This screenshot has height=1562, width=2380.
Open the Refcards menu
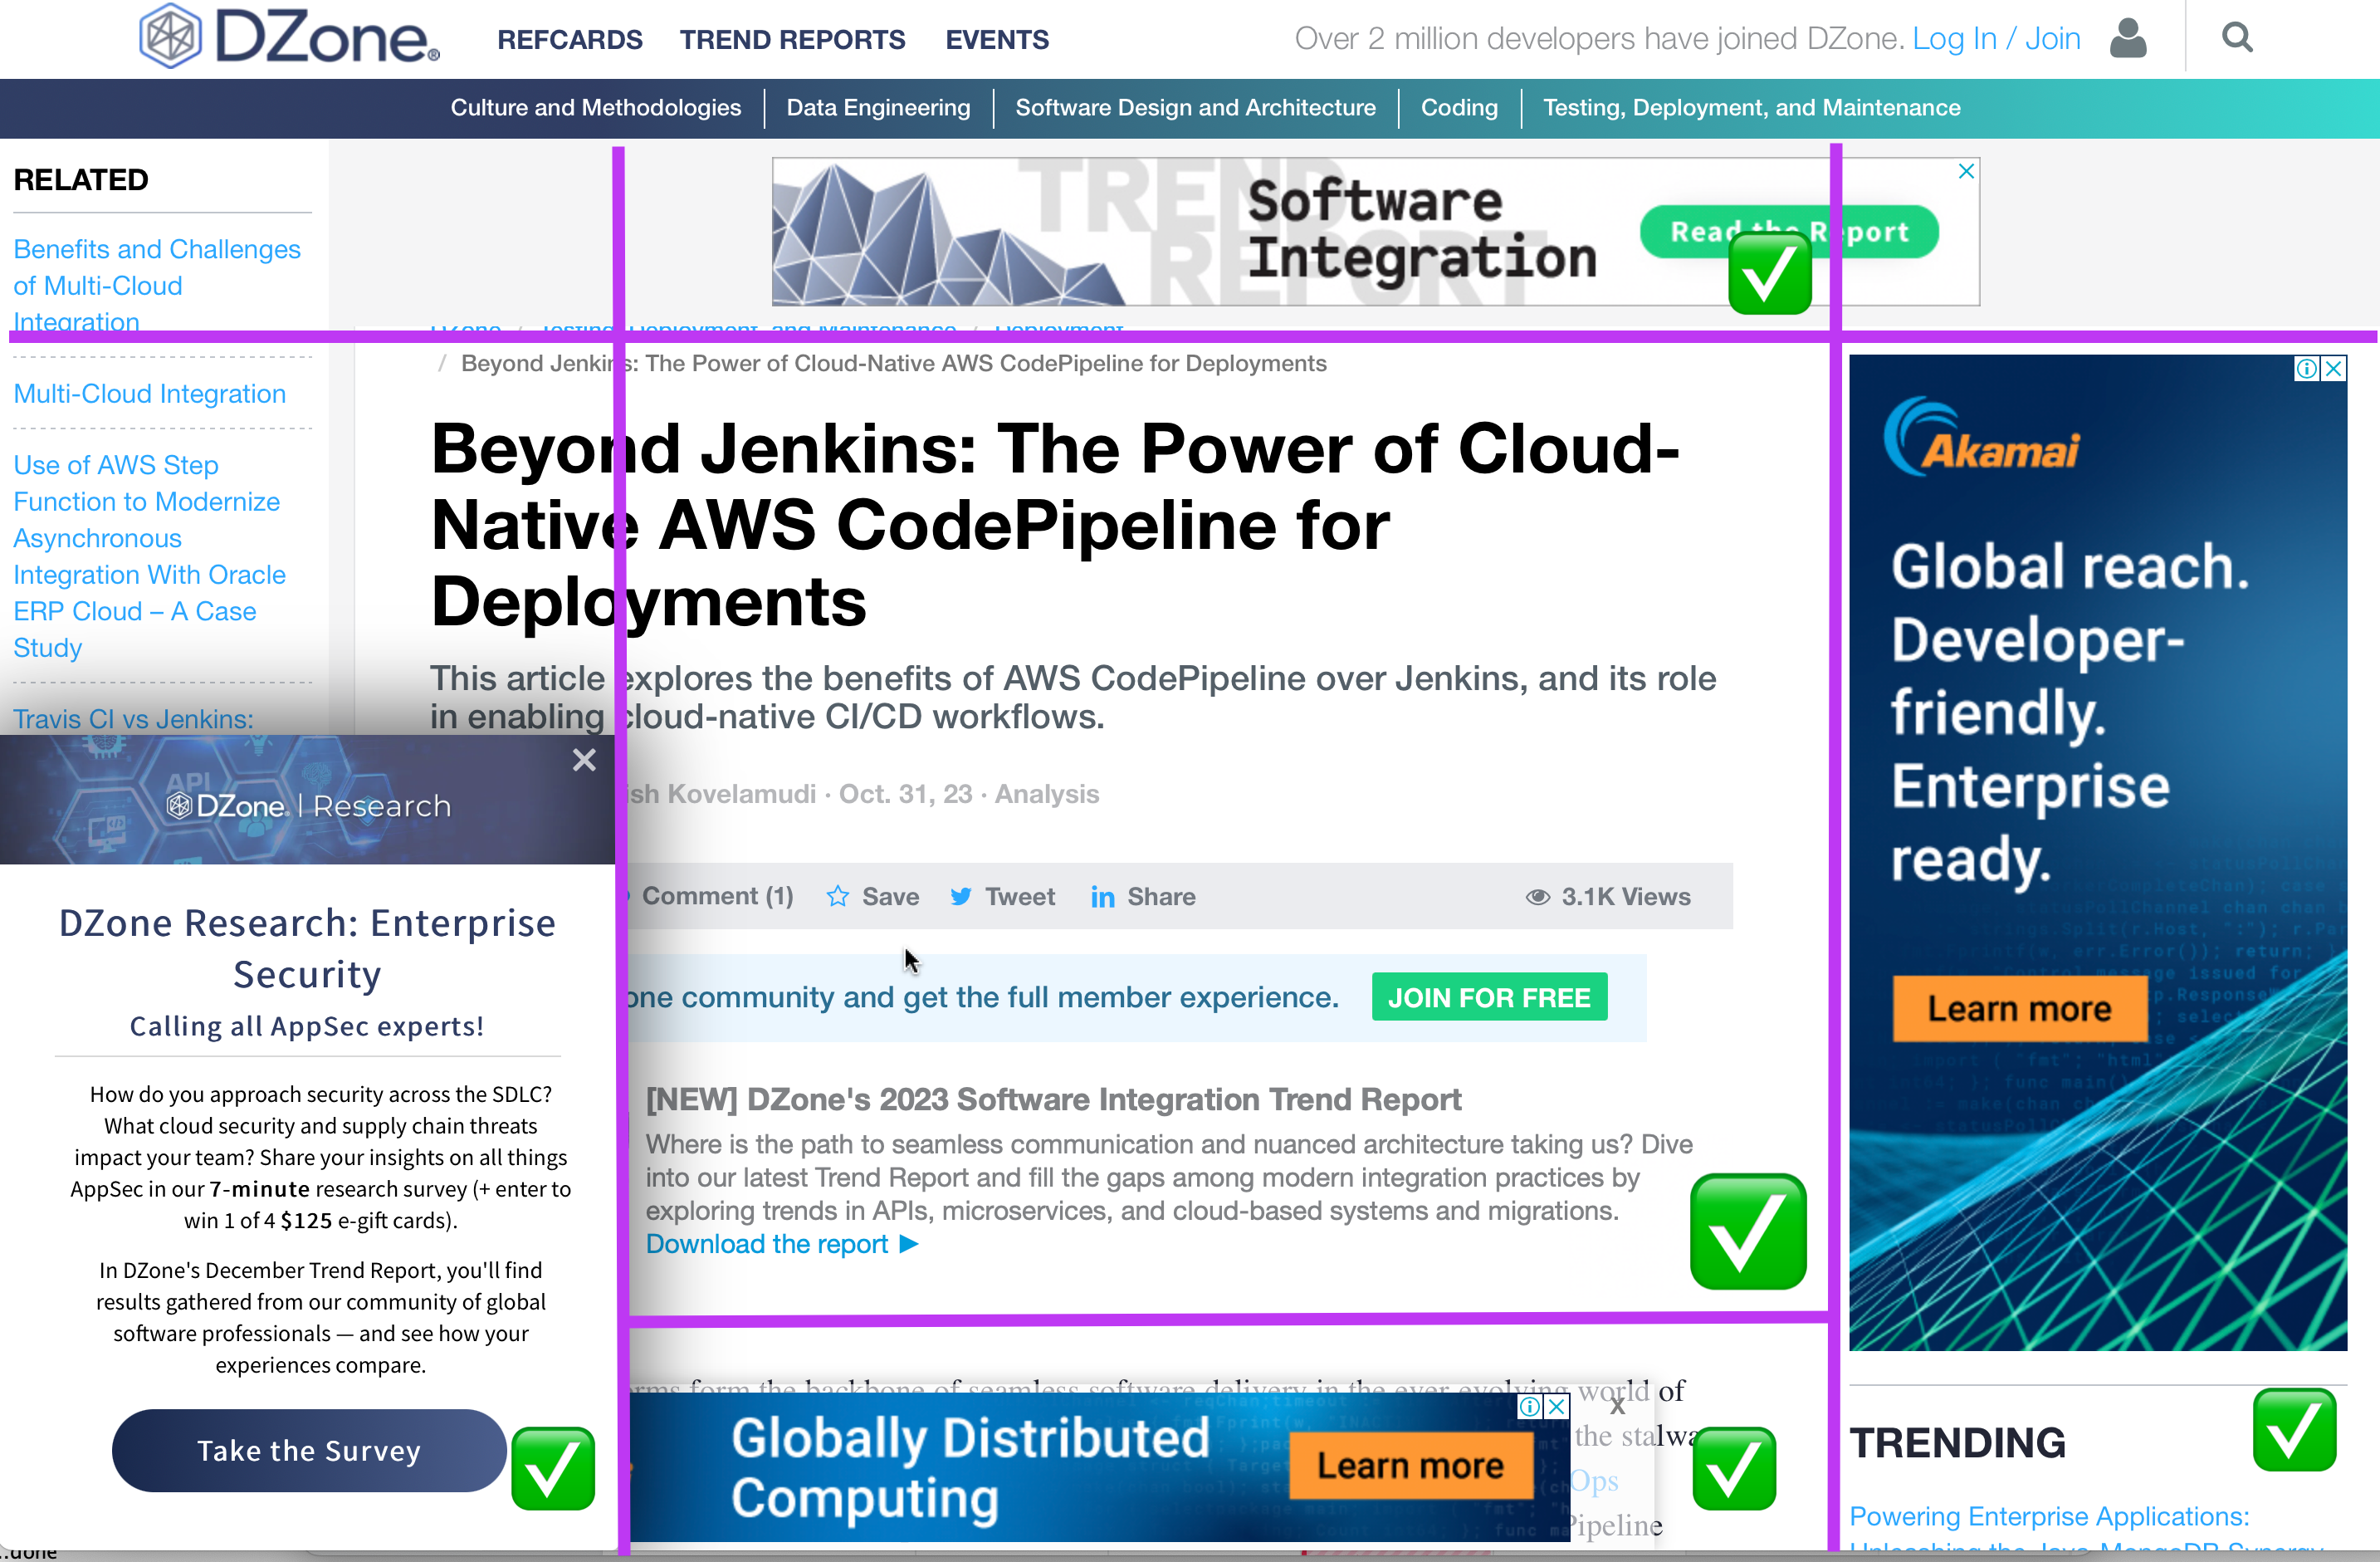coord(570,40)
